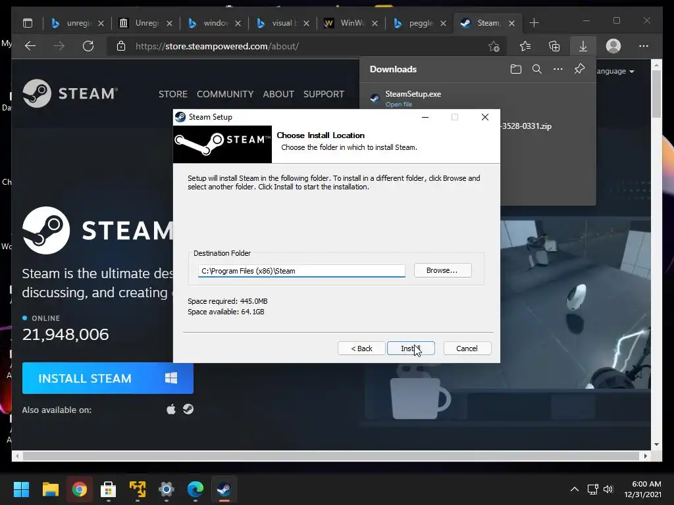Click Browse to choose another folder
This screenshot has height=505, width=674.
(442, 270)
